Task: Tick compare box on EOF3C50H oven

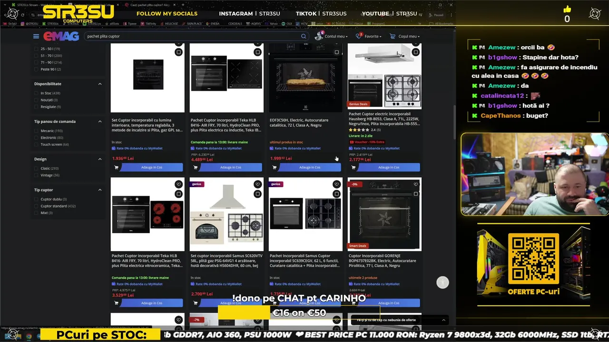Action: pyautogui.click(x=336, y=52)
